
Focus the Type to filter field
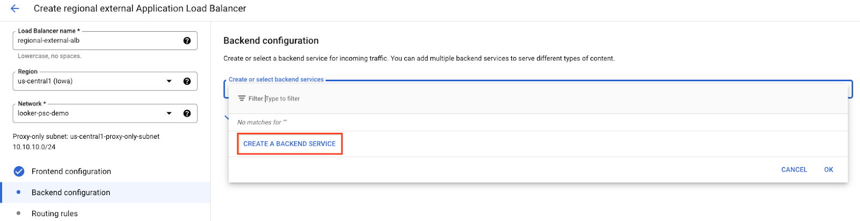(376, 99)
